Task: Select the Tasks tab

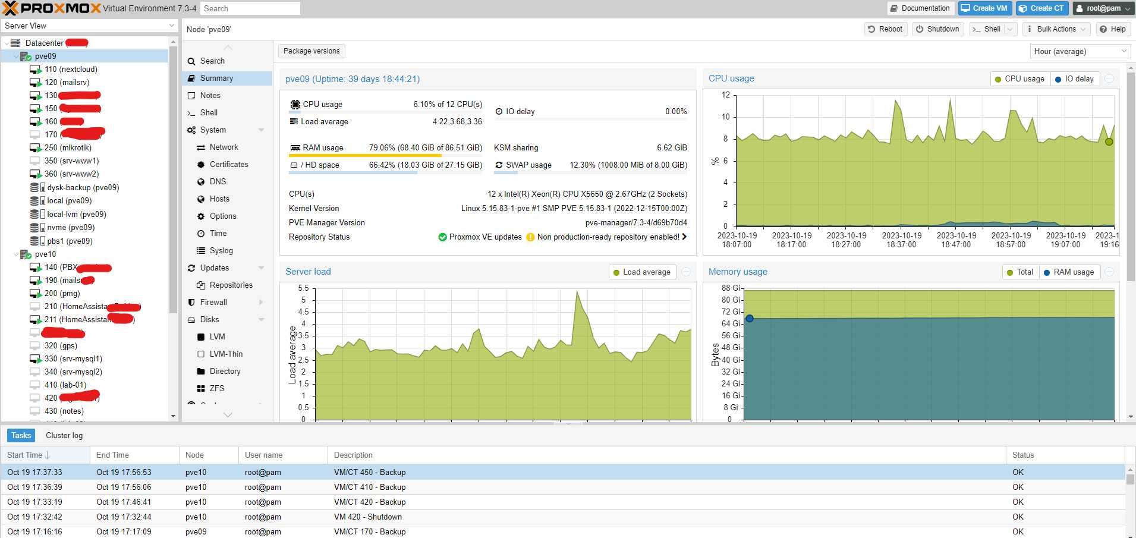Action: [x=21, y=436]
